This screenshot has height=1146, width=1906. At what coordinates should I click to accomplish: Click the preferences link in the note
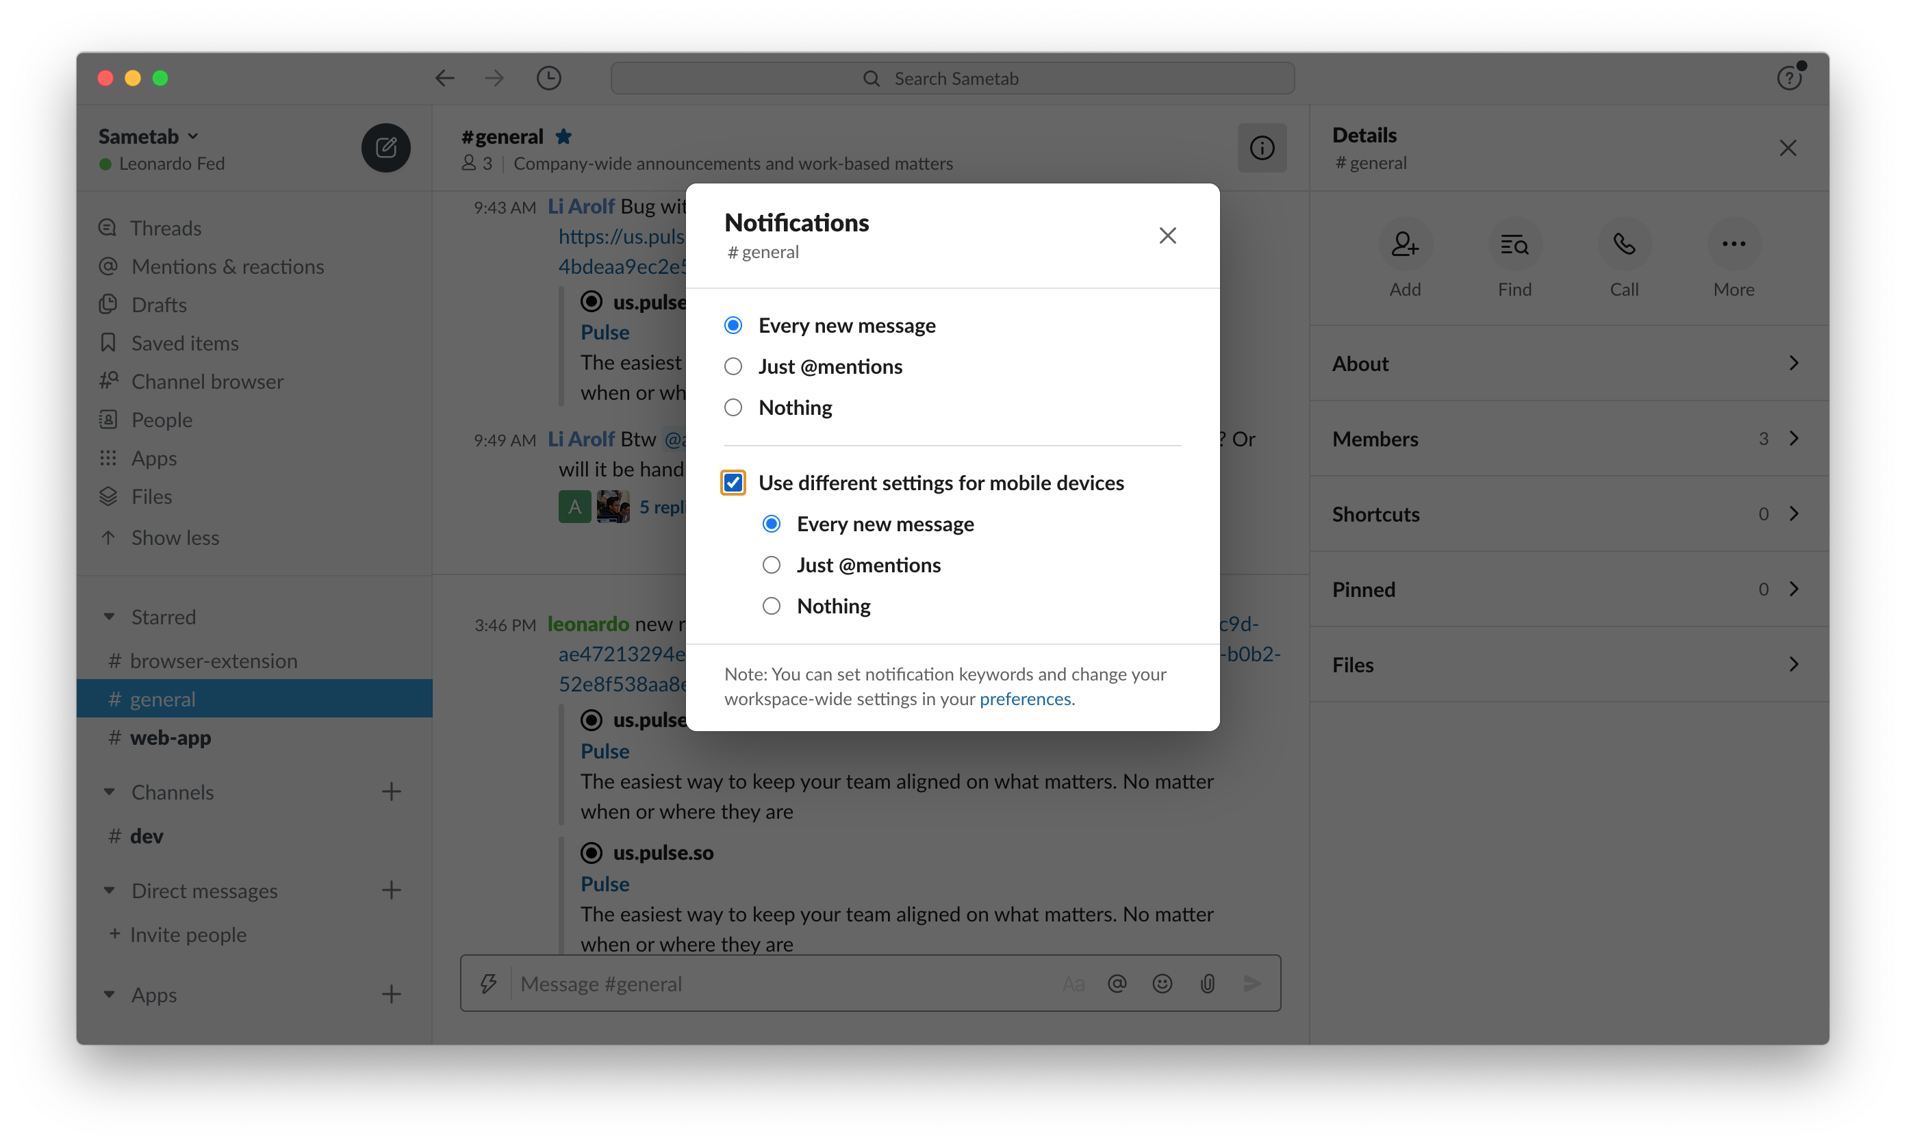tap(1025, 699)
